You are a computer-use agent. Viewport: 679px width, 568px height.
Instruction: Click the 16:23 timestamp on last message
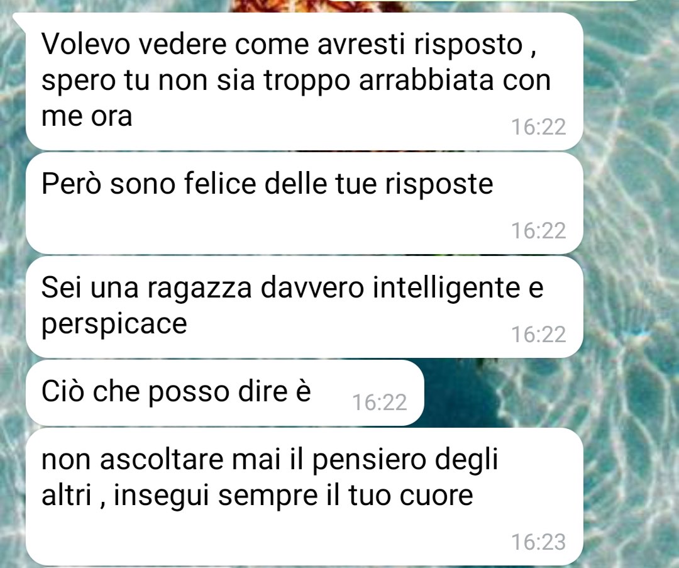pos(538,542)
